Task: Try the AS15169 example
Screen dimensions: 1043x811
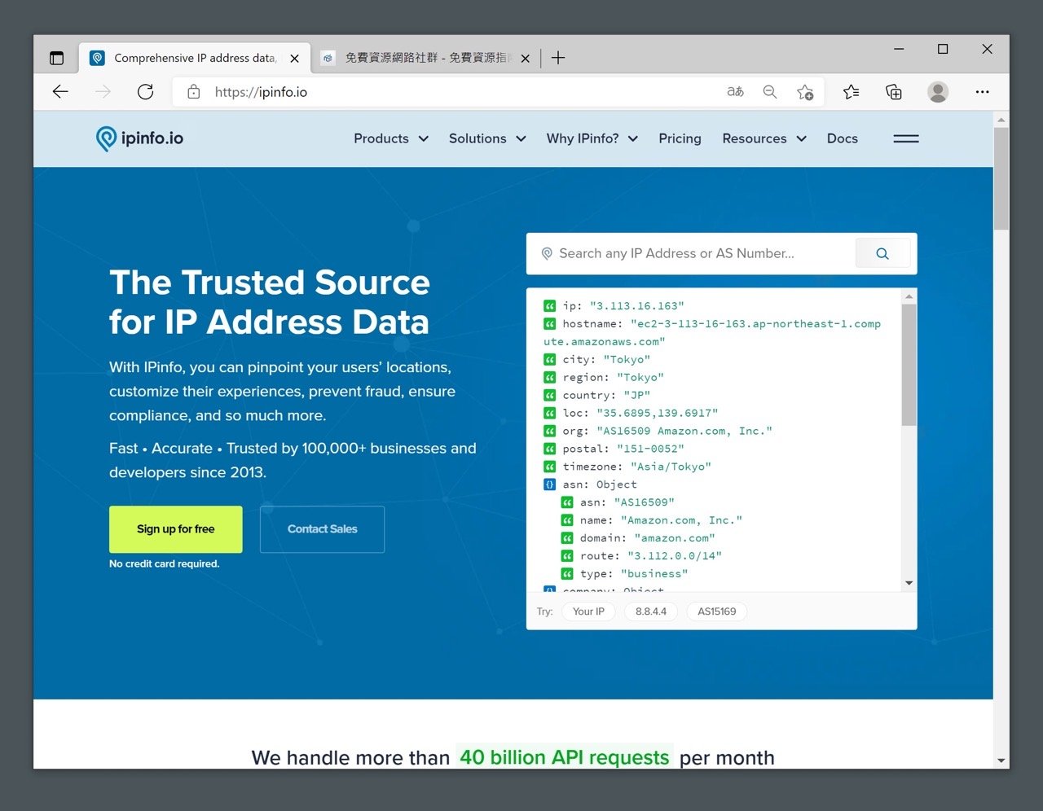Action: click(716, 612)
